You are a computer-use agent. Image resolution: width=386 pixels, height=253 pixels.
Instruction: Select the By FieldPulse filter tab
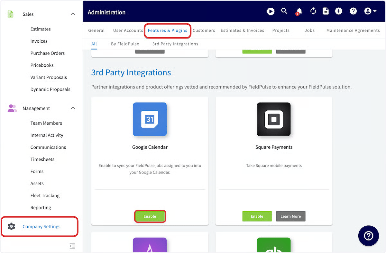[x=125, y=44]
